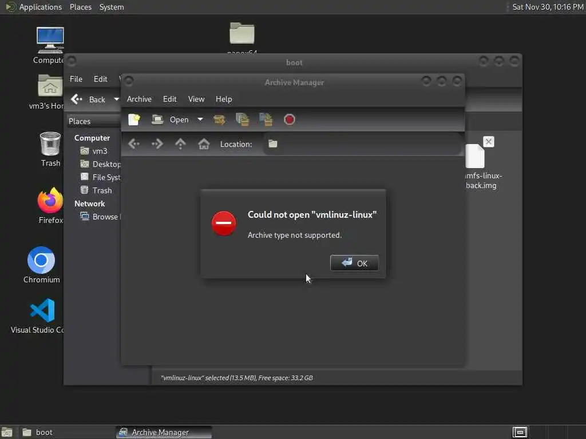The height and width of the screenshot is (439, 586).
Task: Go to home location in Archive Manager
Action: pyautogui.click(x=204, y=143)
